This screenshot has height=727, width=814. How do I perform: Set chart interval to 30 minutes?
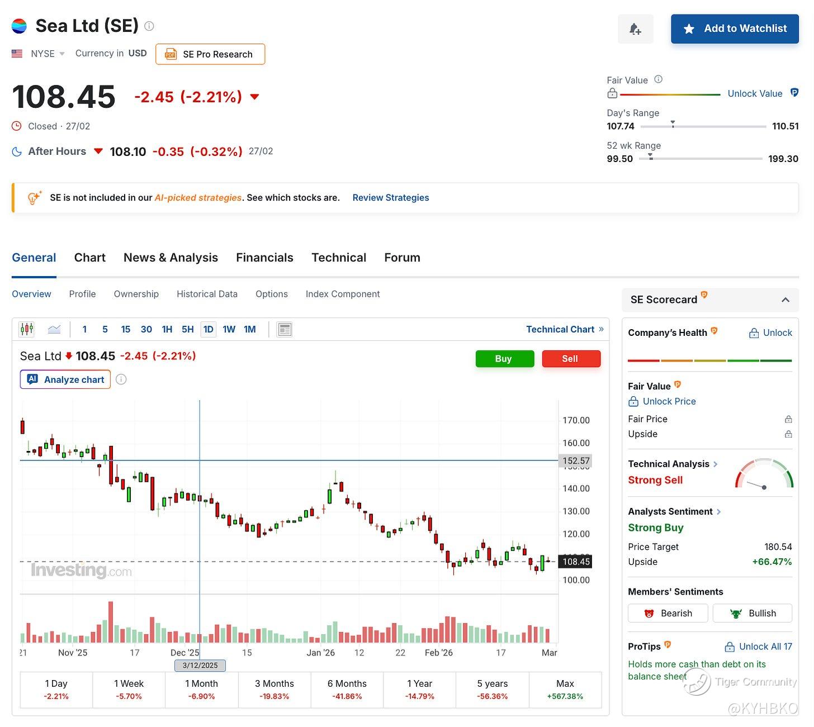[146, 329]
